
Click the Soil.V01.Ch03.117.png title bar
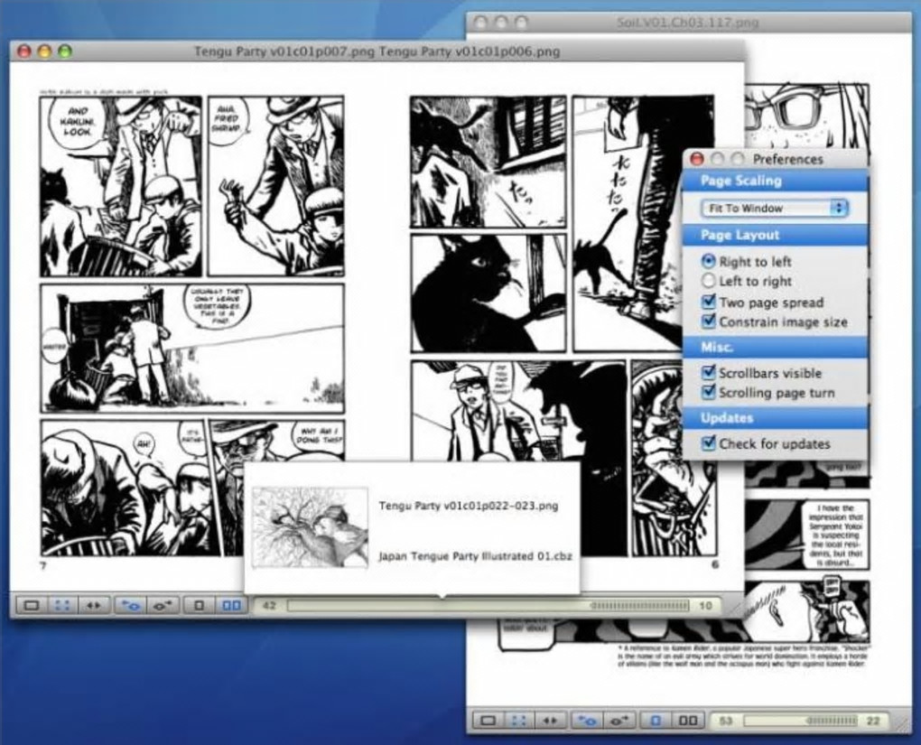tap(688, 23)
